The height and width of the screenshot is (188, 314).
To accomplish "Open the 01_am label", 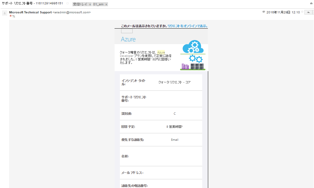I will (x=98, y=4).
